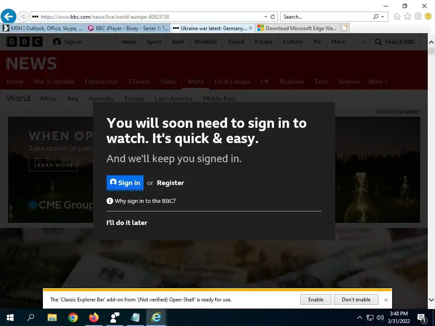Viewport: 435px width, 326px height.
Task: Dismiss the add-on notification bar with X
Action: [x=386, y=300]
